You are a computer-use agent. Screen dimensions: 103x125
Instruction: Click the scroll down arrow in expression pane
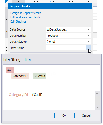(97, 107)
